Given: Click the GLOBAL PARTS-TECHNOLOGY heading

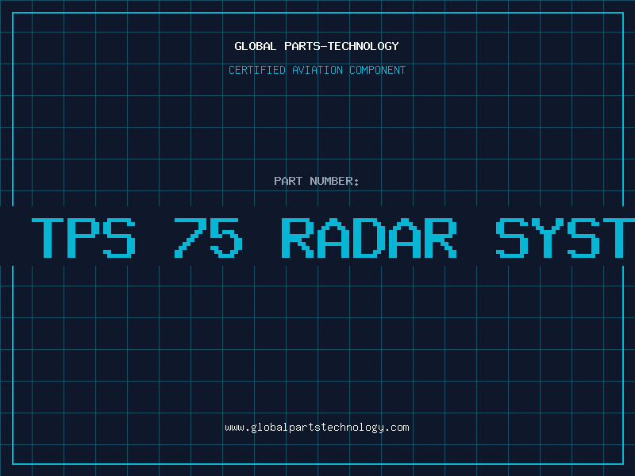Looking at the screenshot, I should tap(317, 46).
